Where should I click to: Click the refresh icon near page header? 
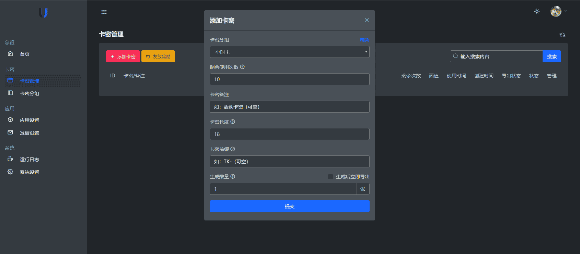pyautogui.click(x=562, y=35)
